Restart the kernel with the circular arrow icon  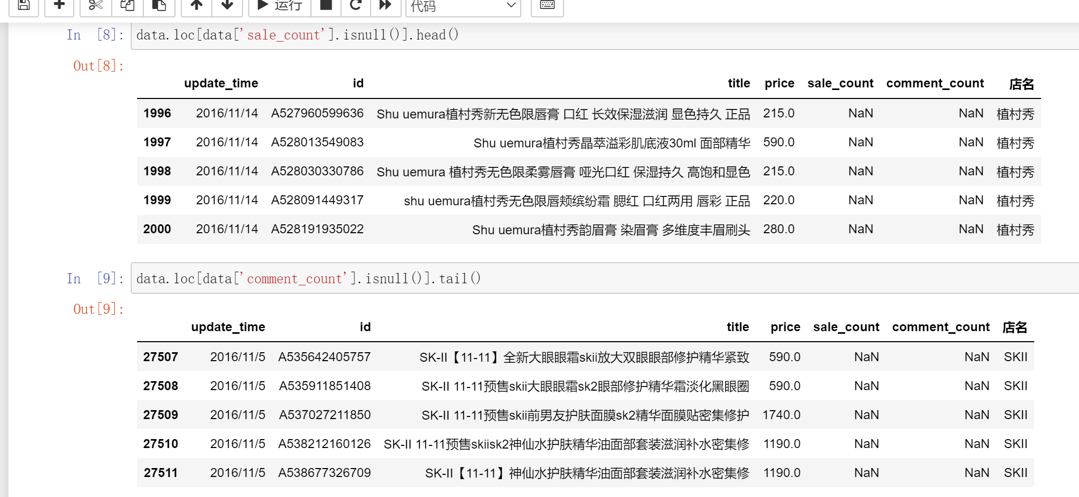(x=356, y=6)
